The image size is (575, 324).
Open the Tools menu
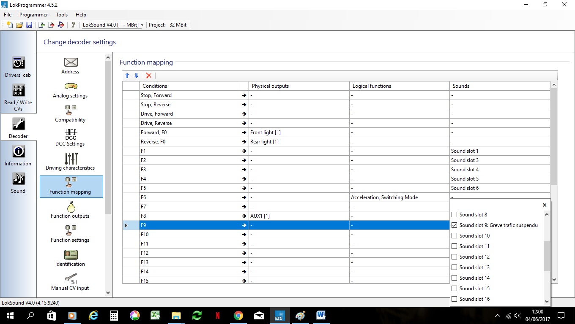pyautogui.click(x=62, y=15)
